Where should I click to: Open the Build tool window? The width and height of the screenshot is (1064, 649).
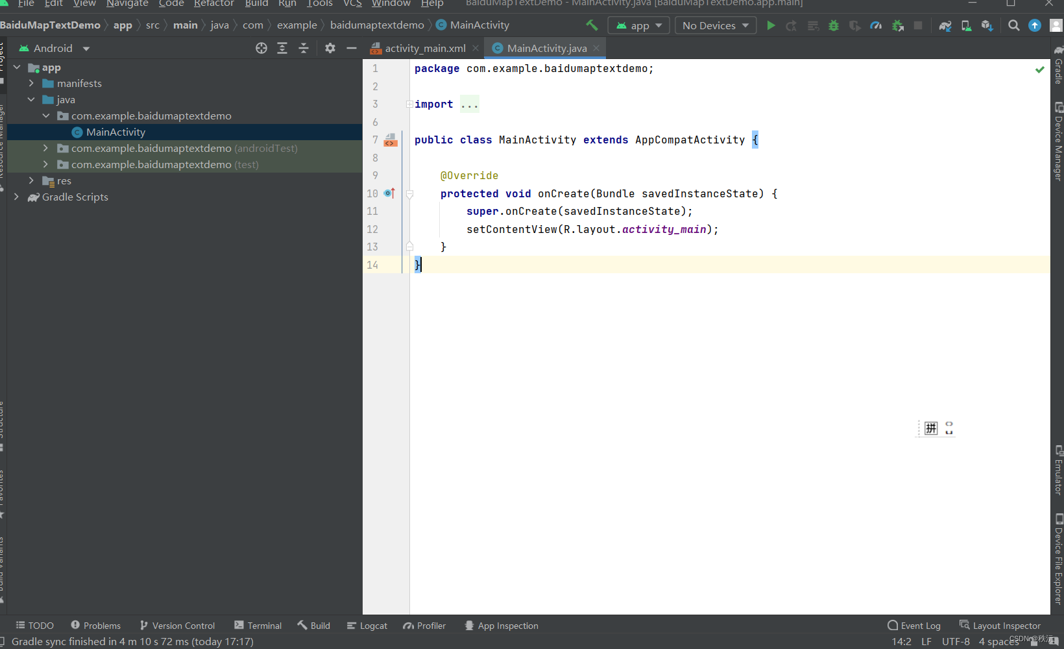[314, 626]
